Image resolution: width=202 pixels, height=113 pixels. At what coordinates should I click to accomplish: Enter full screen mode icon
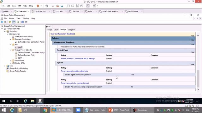coord(77,6)
